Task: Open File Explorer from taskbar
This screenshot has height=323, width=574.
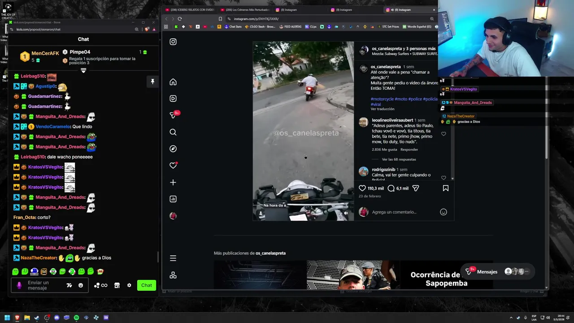Action: point(27,318)
